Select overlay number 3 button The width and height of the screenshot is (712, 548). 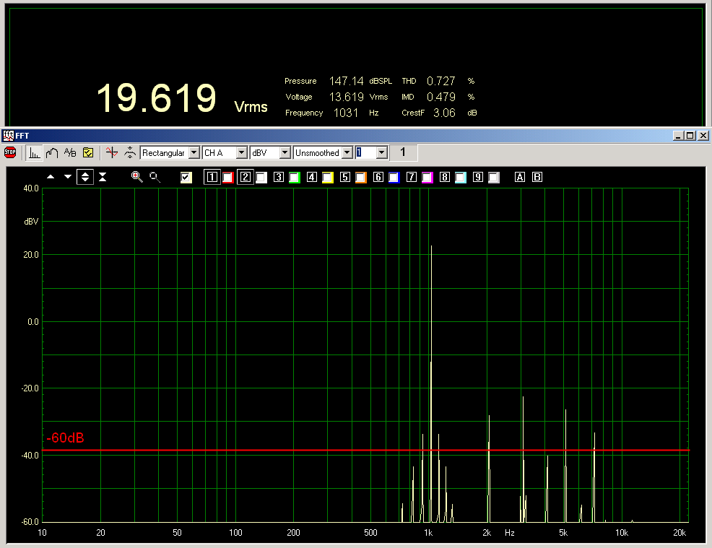tap(279, 177)
